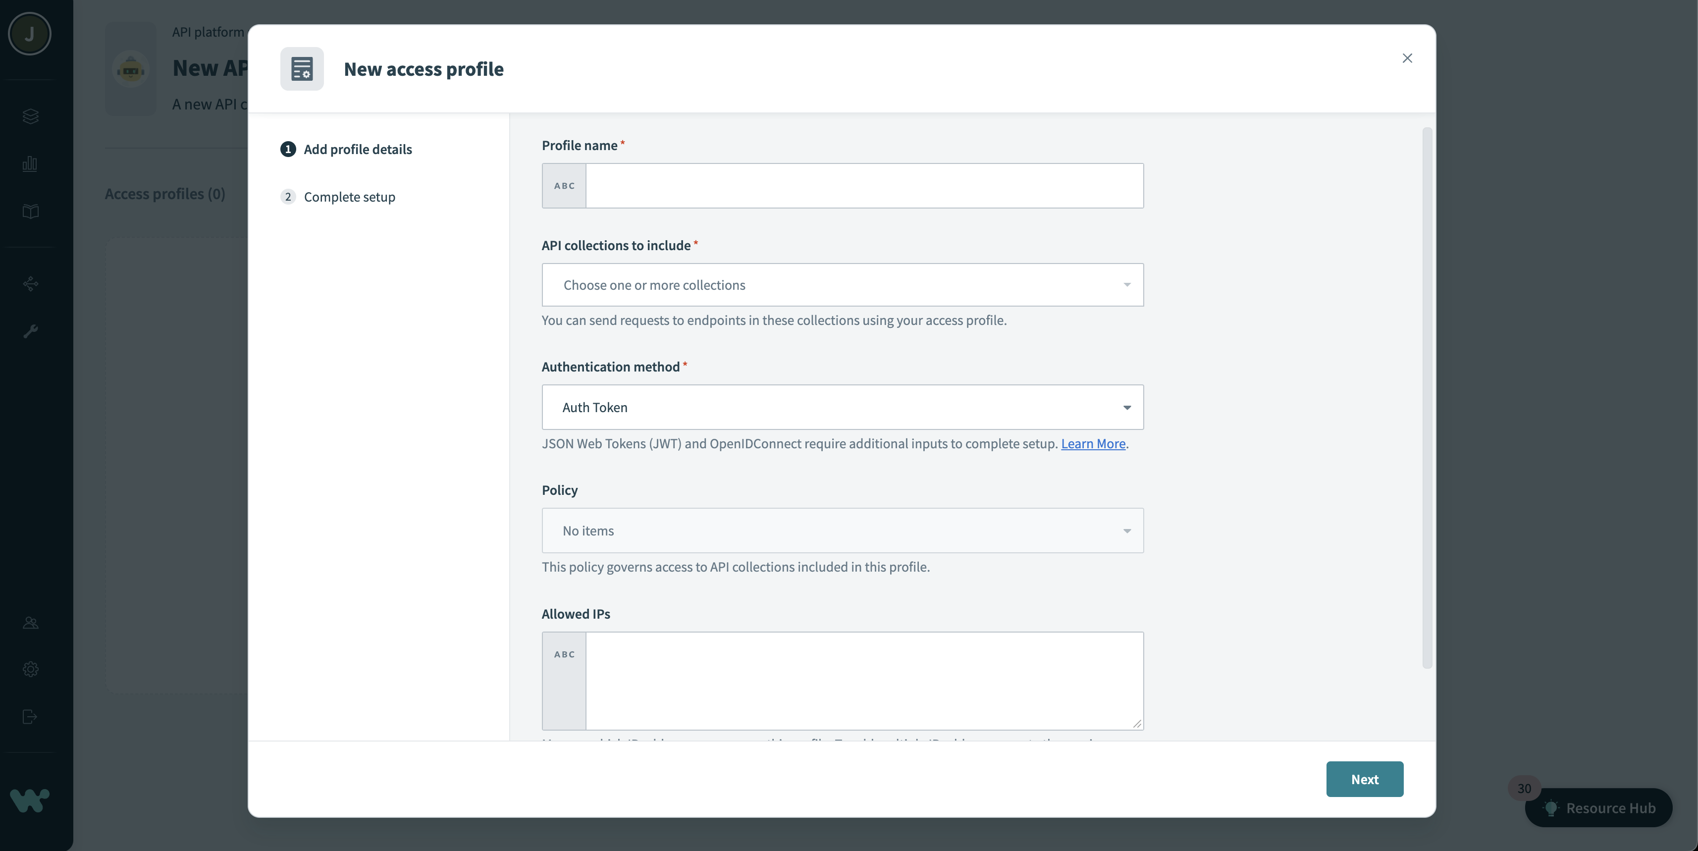Viewport: 1698px width, 851px height.
Task: Open the Policy dropdown showing No items
Action: pyautogui.click(x=842, y=531)
